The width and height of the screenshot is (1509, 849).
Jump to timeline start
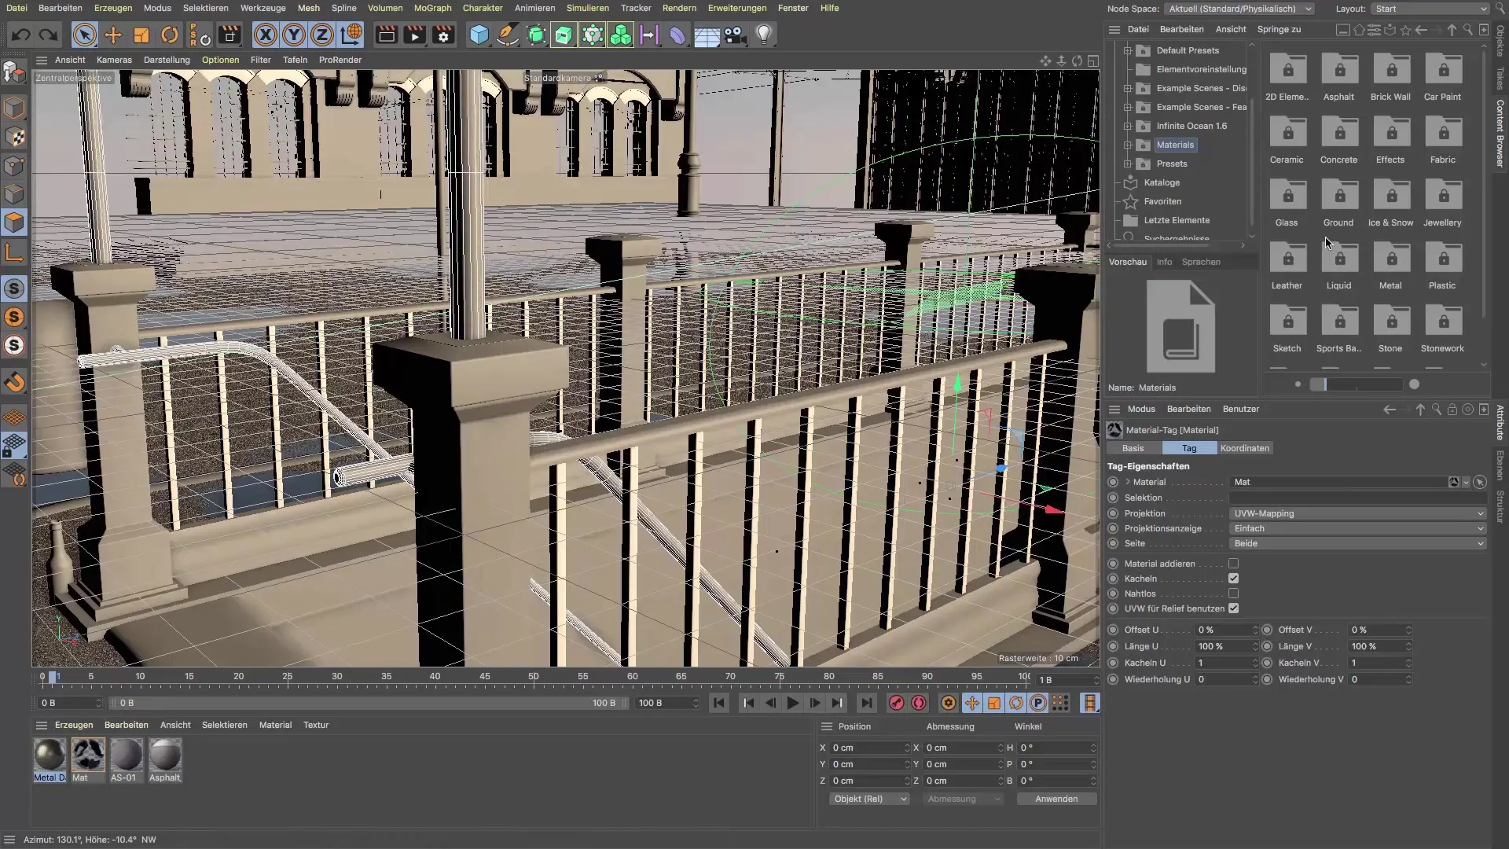pyautogui.click(x=719, y=703)
